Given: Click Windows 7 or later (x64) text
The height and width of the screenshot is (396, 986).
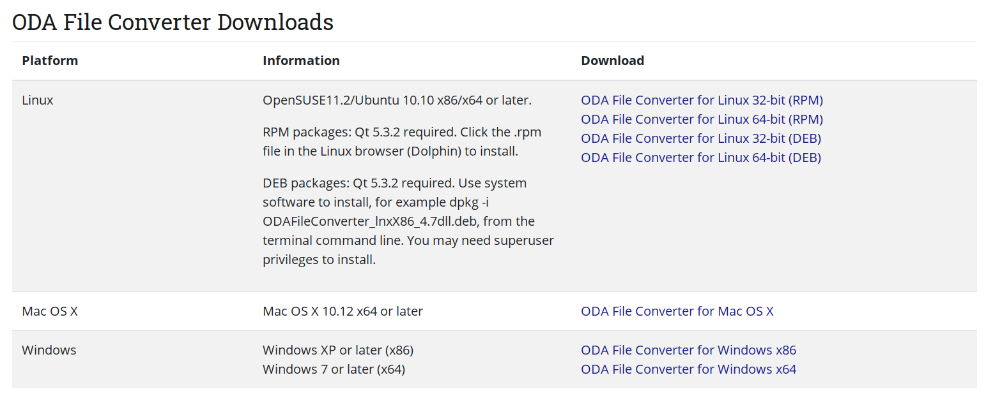Looking at the screenshot, I should [334, 369].
